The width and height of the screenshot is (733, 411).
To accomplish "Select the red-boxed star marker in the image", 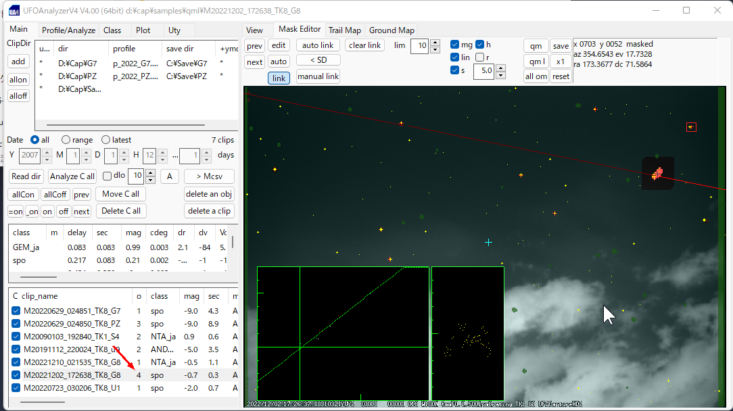I will [690, 127].
